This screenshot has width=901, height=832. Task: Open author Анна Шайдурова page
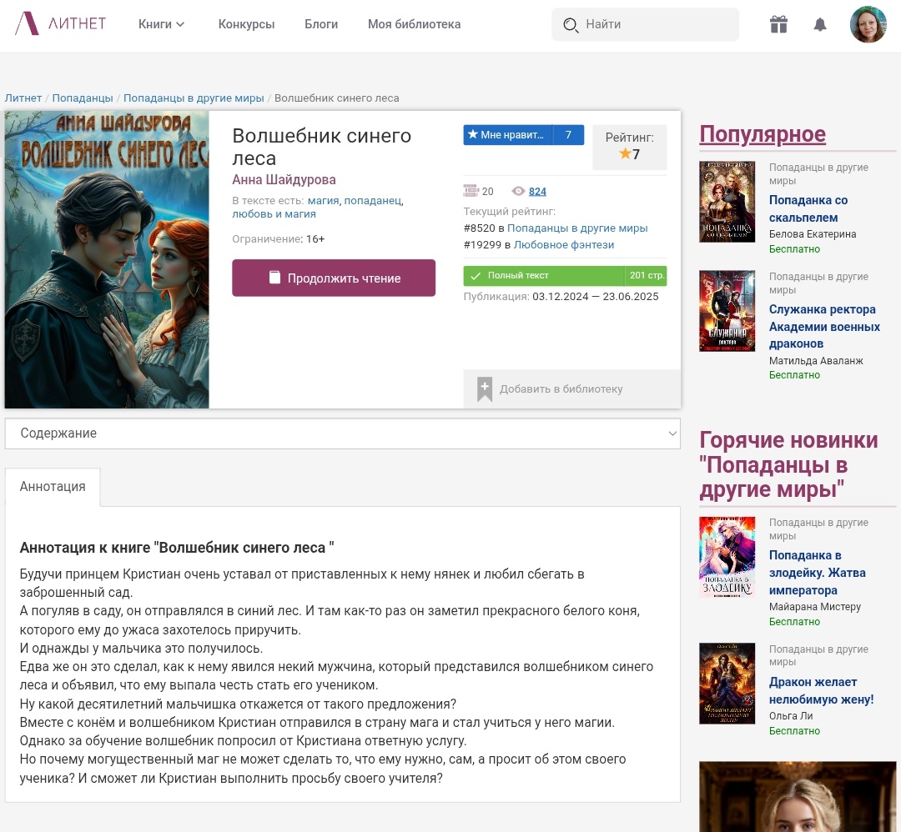284,180
